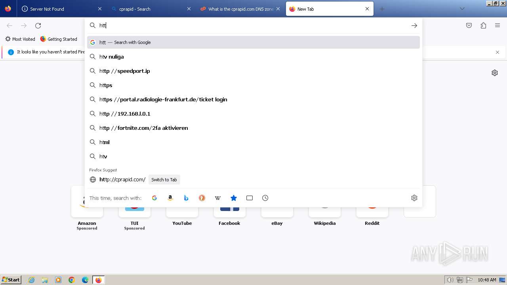Launch Microsoft Edge from taskbar

(x=85, y=280)
